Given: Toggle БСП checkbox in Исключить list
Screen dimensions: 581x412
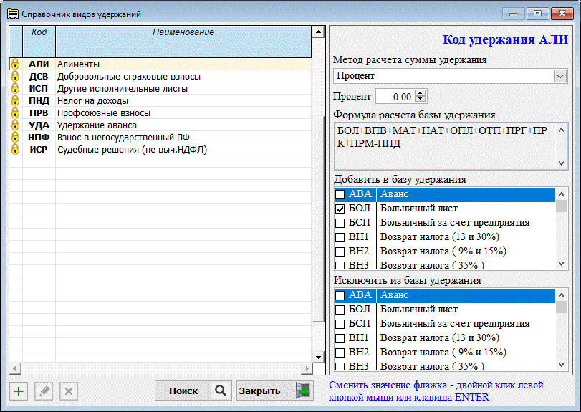Looking at the screenshot, I should 340,324.
